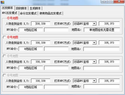This screenshot has height=95, width=125.
Task: Click 人物走到坐标 field in ②号地图
Action: tap(40, 43)
